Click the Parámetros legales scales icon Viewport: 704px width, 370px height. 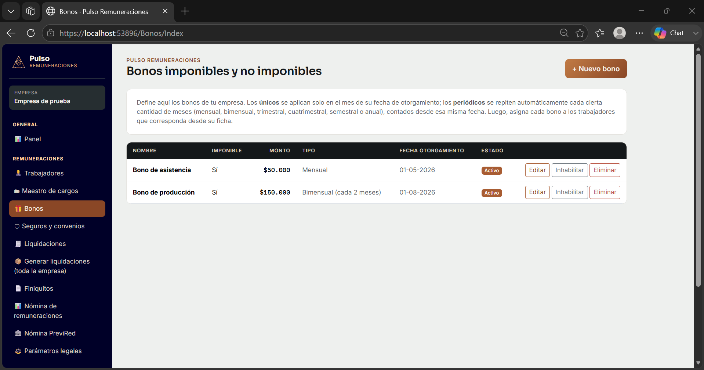[x=18, y=351]
